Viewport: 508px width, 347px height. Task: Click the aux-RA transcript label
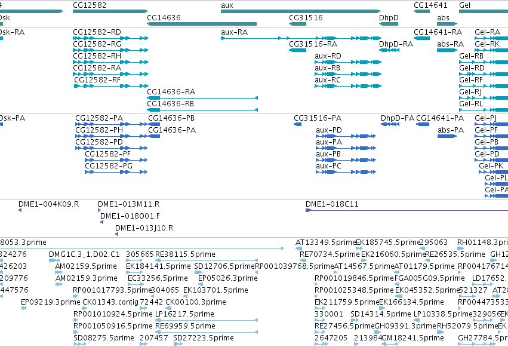coord(234,32)
